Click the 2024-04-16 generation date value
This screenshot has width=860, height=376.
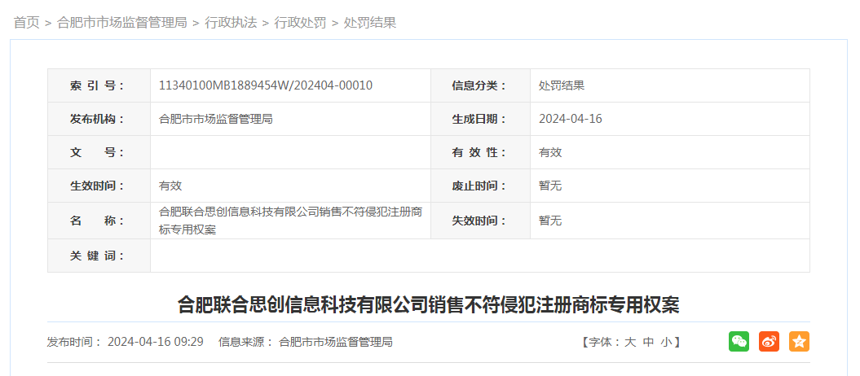pos(571,119)
